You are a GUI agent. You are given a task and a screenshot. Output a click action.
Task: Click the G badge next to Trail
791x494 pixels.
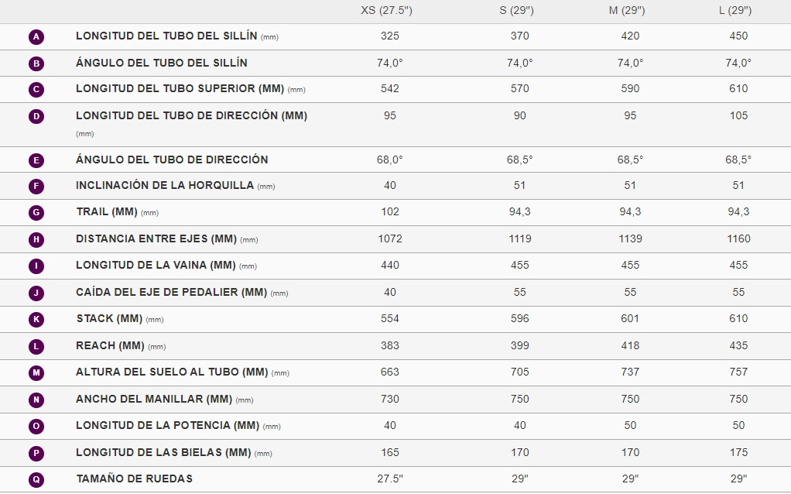coord(36,212)
